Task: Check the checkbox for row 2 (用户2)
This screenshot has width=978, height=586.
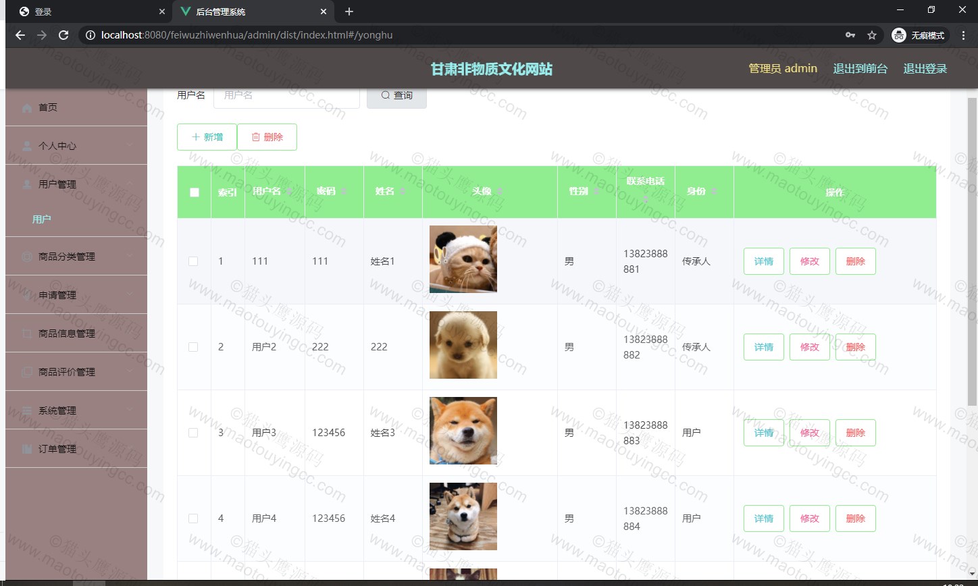Action: point(193,347)
